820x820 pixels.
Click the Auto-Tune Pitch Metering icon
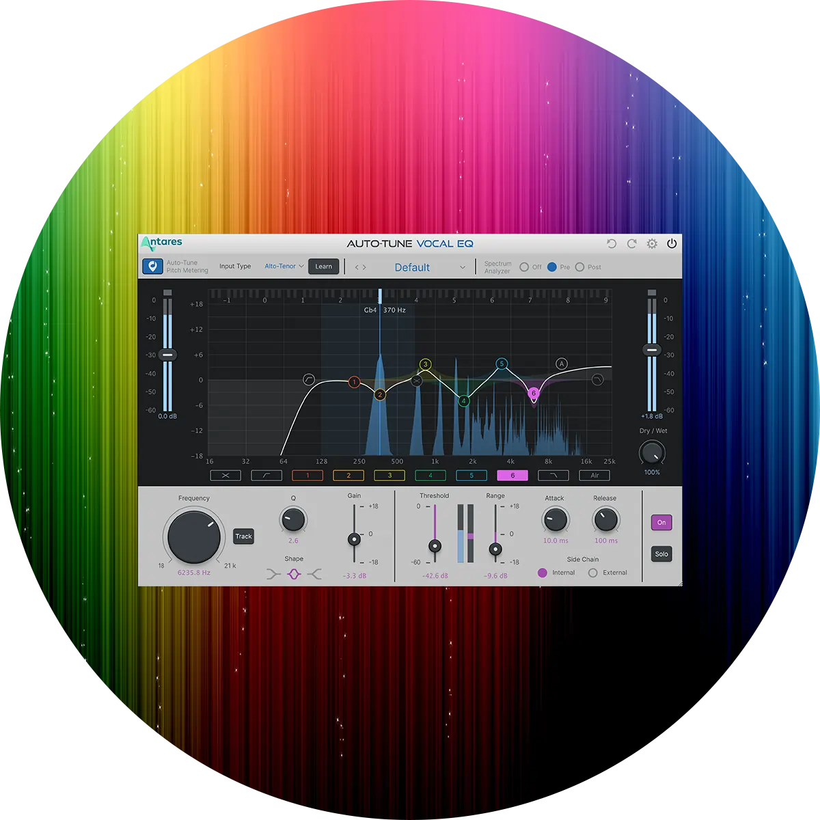[x=152, y=266]
